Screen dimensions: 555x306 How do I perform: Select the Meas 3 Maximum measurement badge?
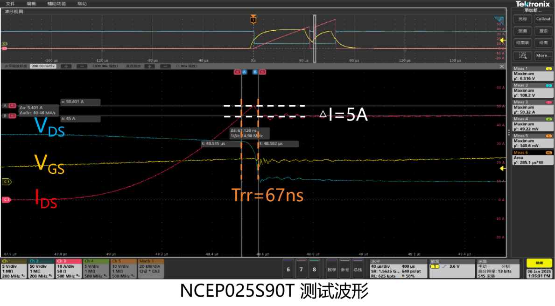532,107
